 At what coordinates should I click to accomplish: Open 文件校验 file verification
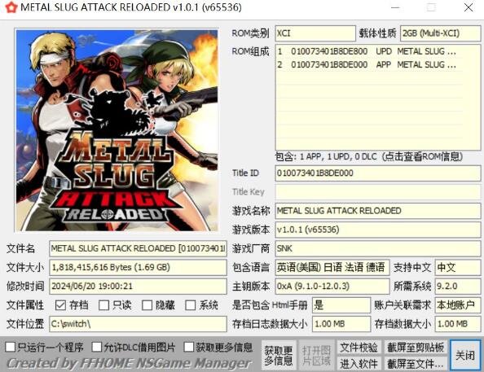pyautogui.click(x=359, y=348)
